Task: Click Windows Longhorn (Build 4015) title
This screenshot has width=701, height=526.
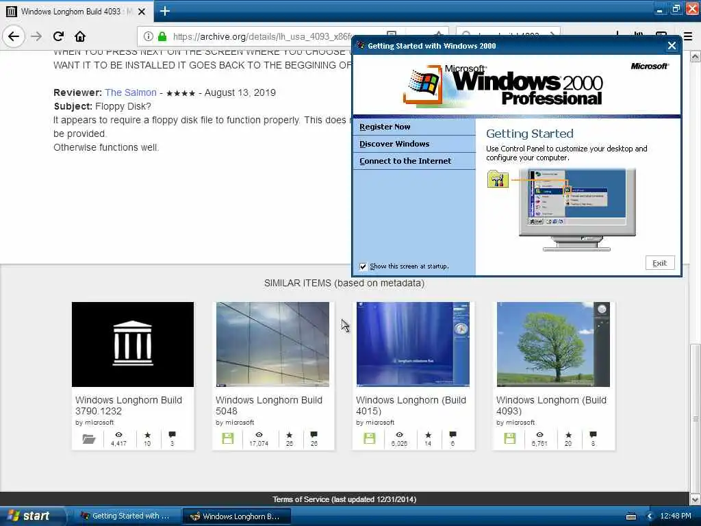Action: 411,405
